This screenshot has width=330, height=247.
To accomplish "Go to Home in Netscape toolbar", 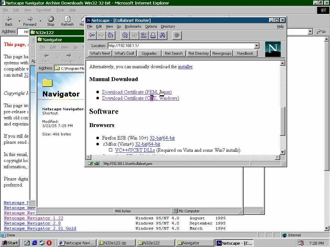I will pyautogui.click(x=110, y=35).
